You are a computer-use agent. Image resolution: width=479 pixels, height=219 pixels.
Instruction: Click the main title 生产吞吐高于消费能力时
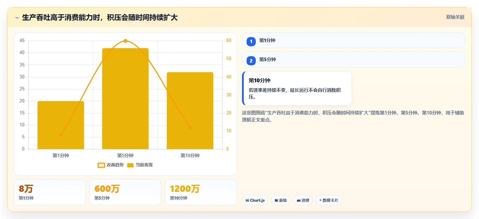pyautogui.click(x=100, y=17)
